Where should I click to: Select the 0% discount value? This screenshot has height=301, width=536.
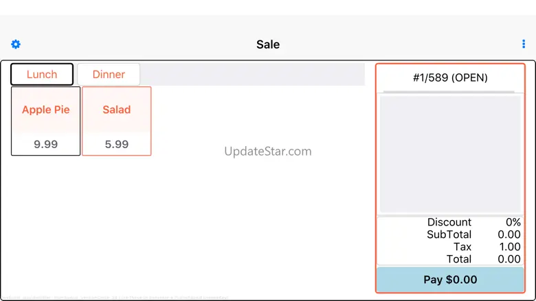click(513, 222)
